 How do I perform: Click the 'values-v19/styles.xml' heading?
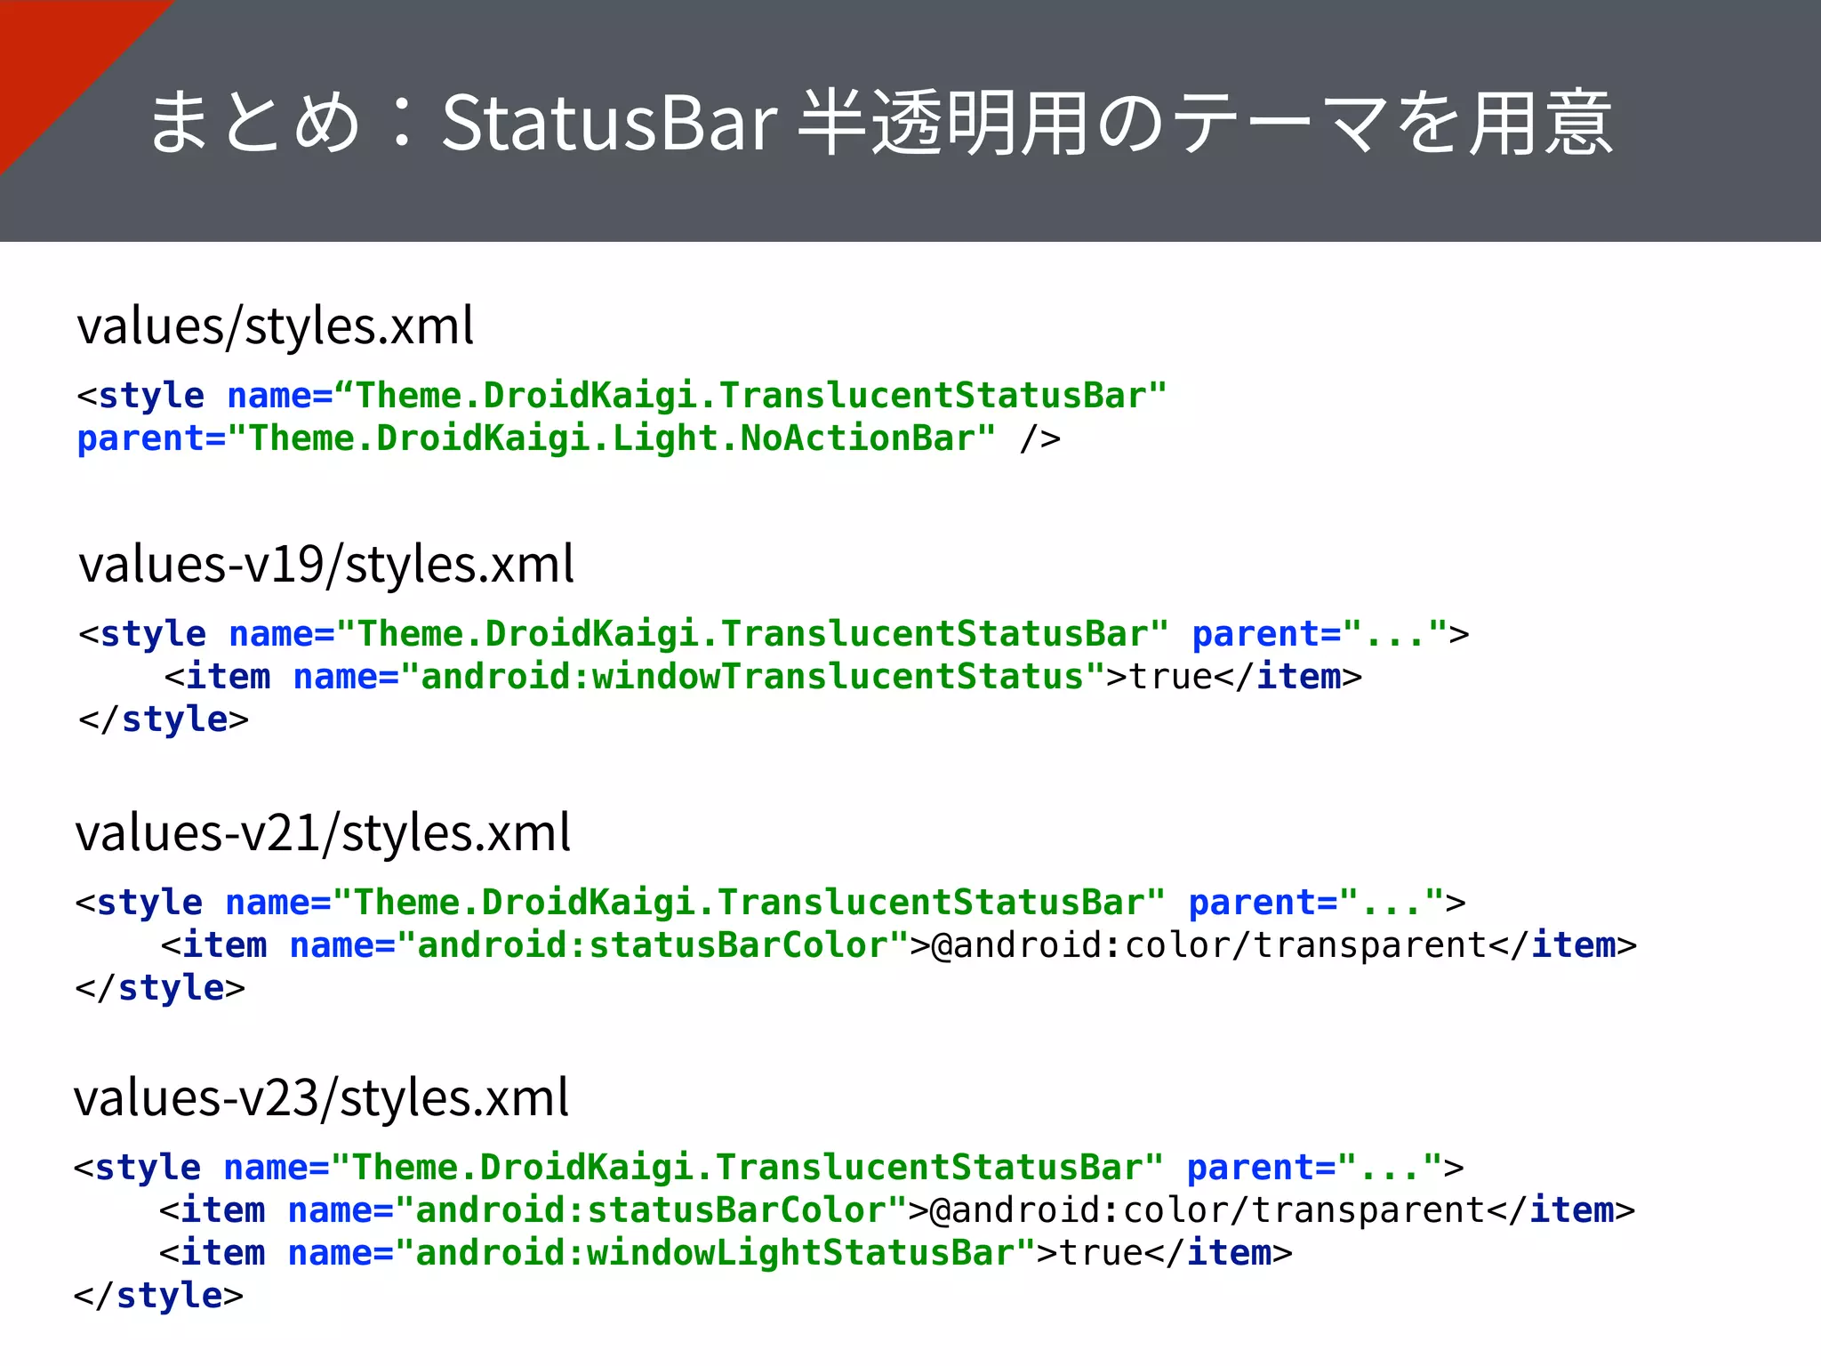coord(326,564)
